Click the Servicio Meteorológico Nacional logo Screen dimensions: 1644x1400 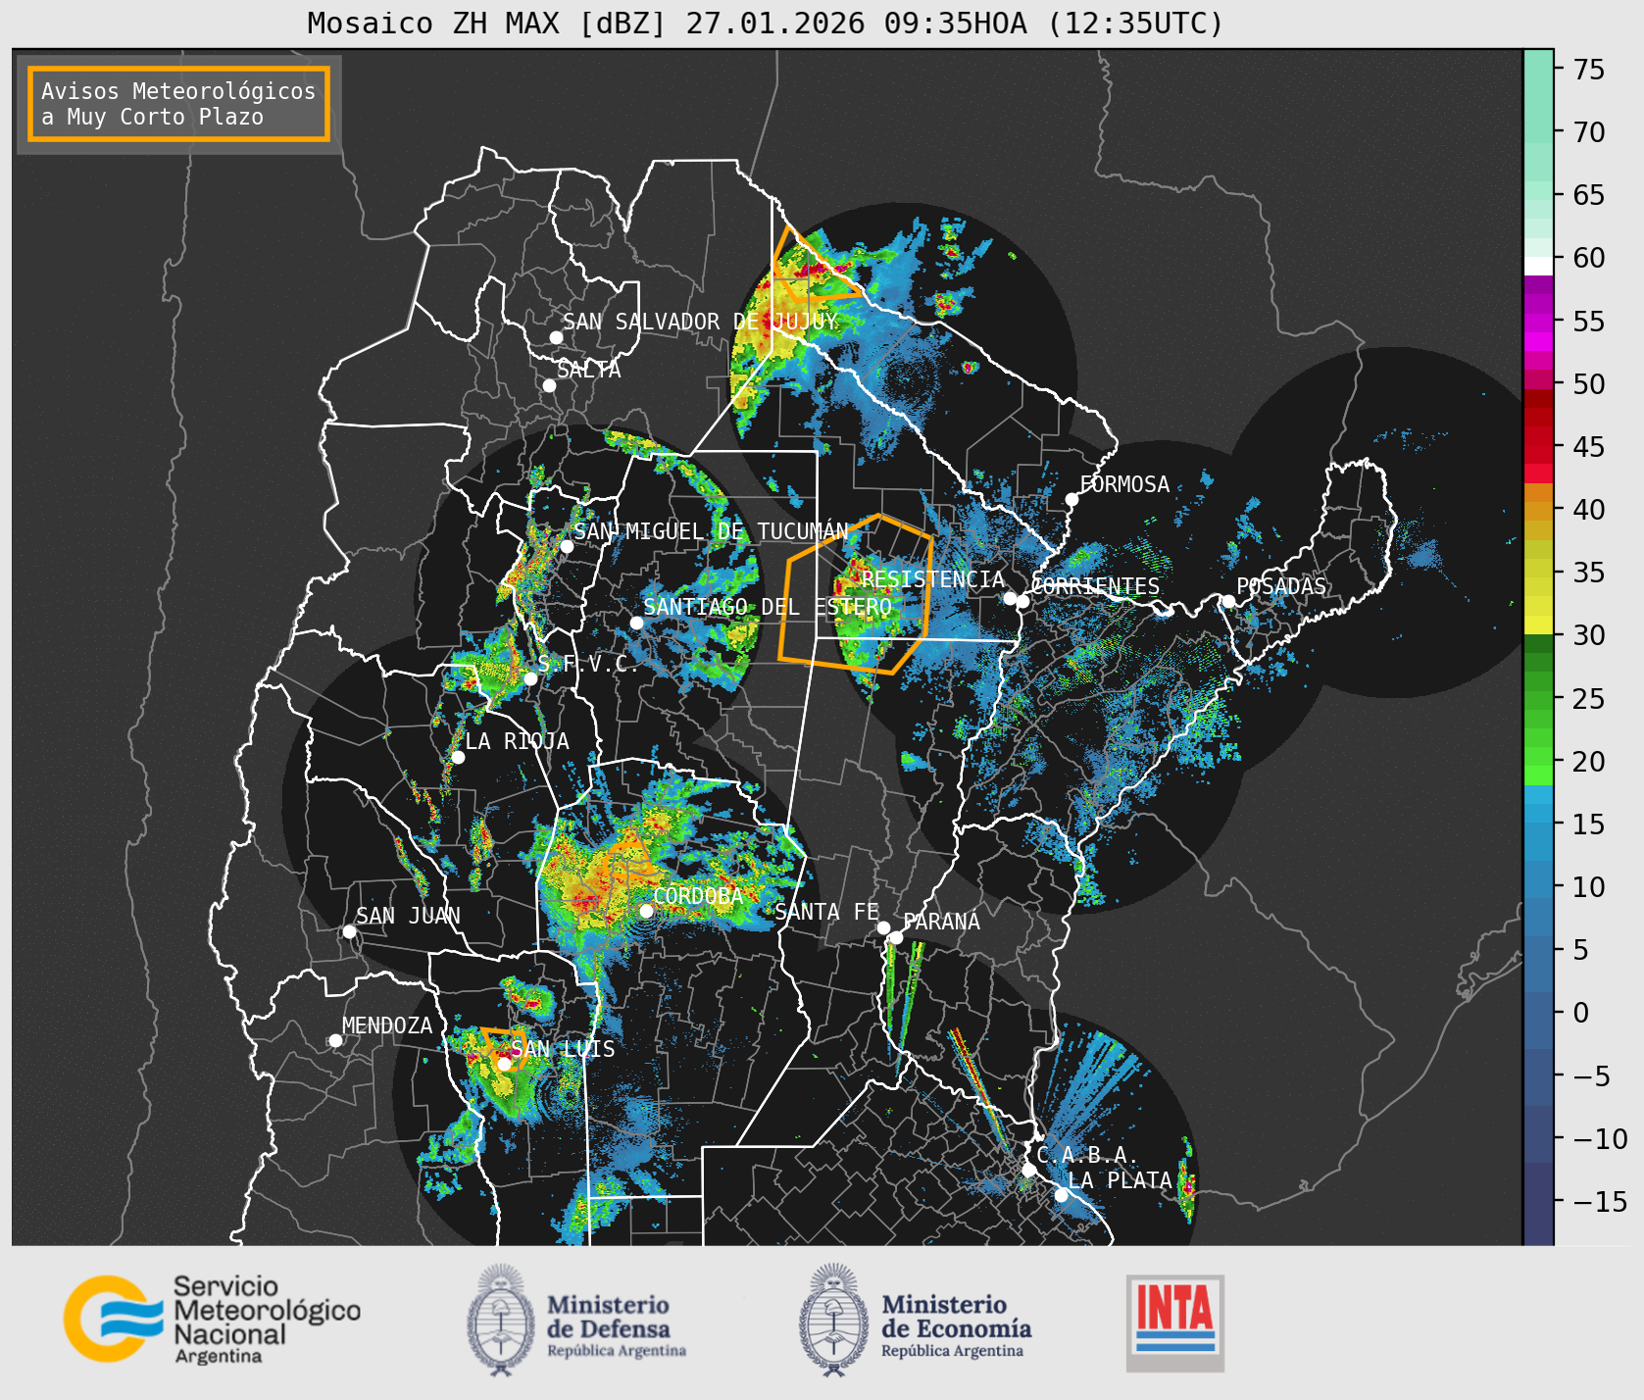click(x=212, y=1319)
